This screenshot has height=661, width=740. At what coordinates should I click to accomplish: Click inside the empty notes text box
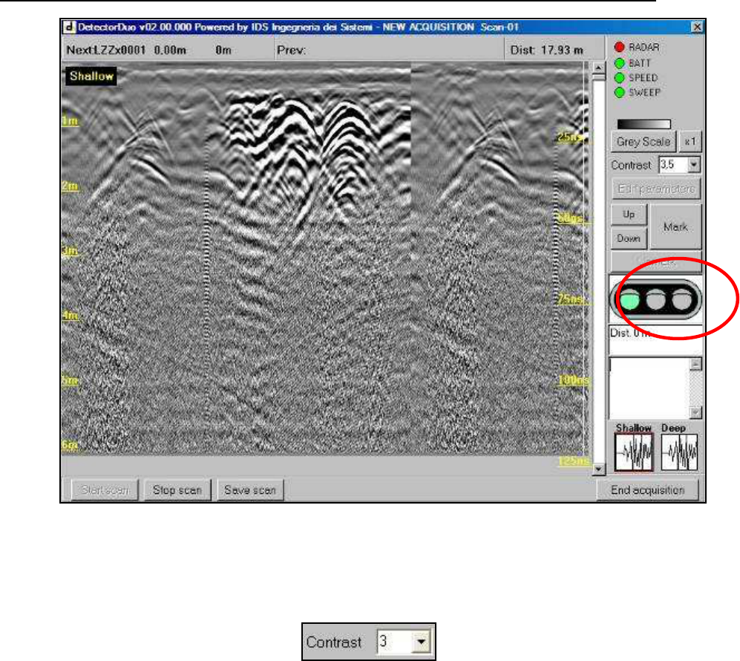pos(649,388)
